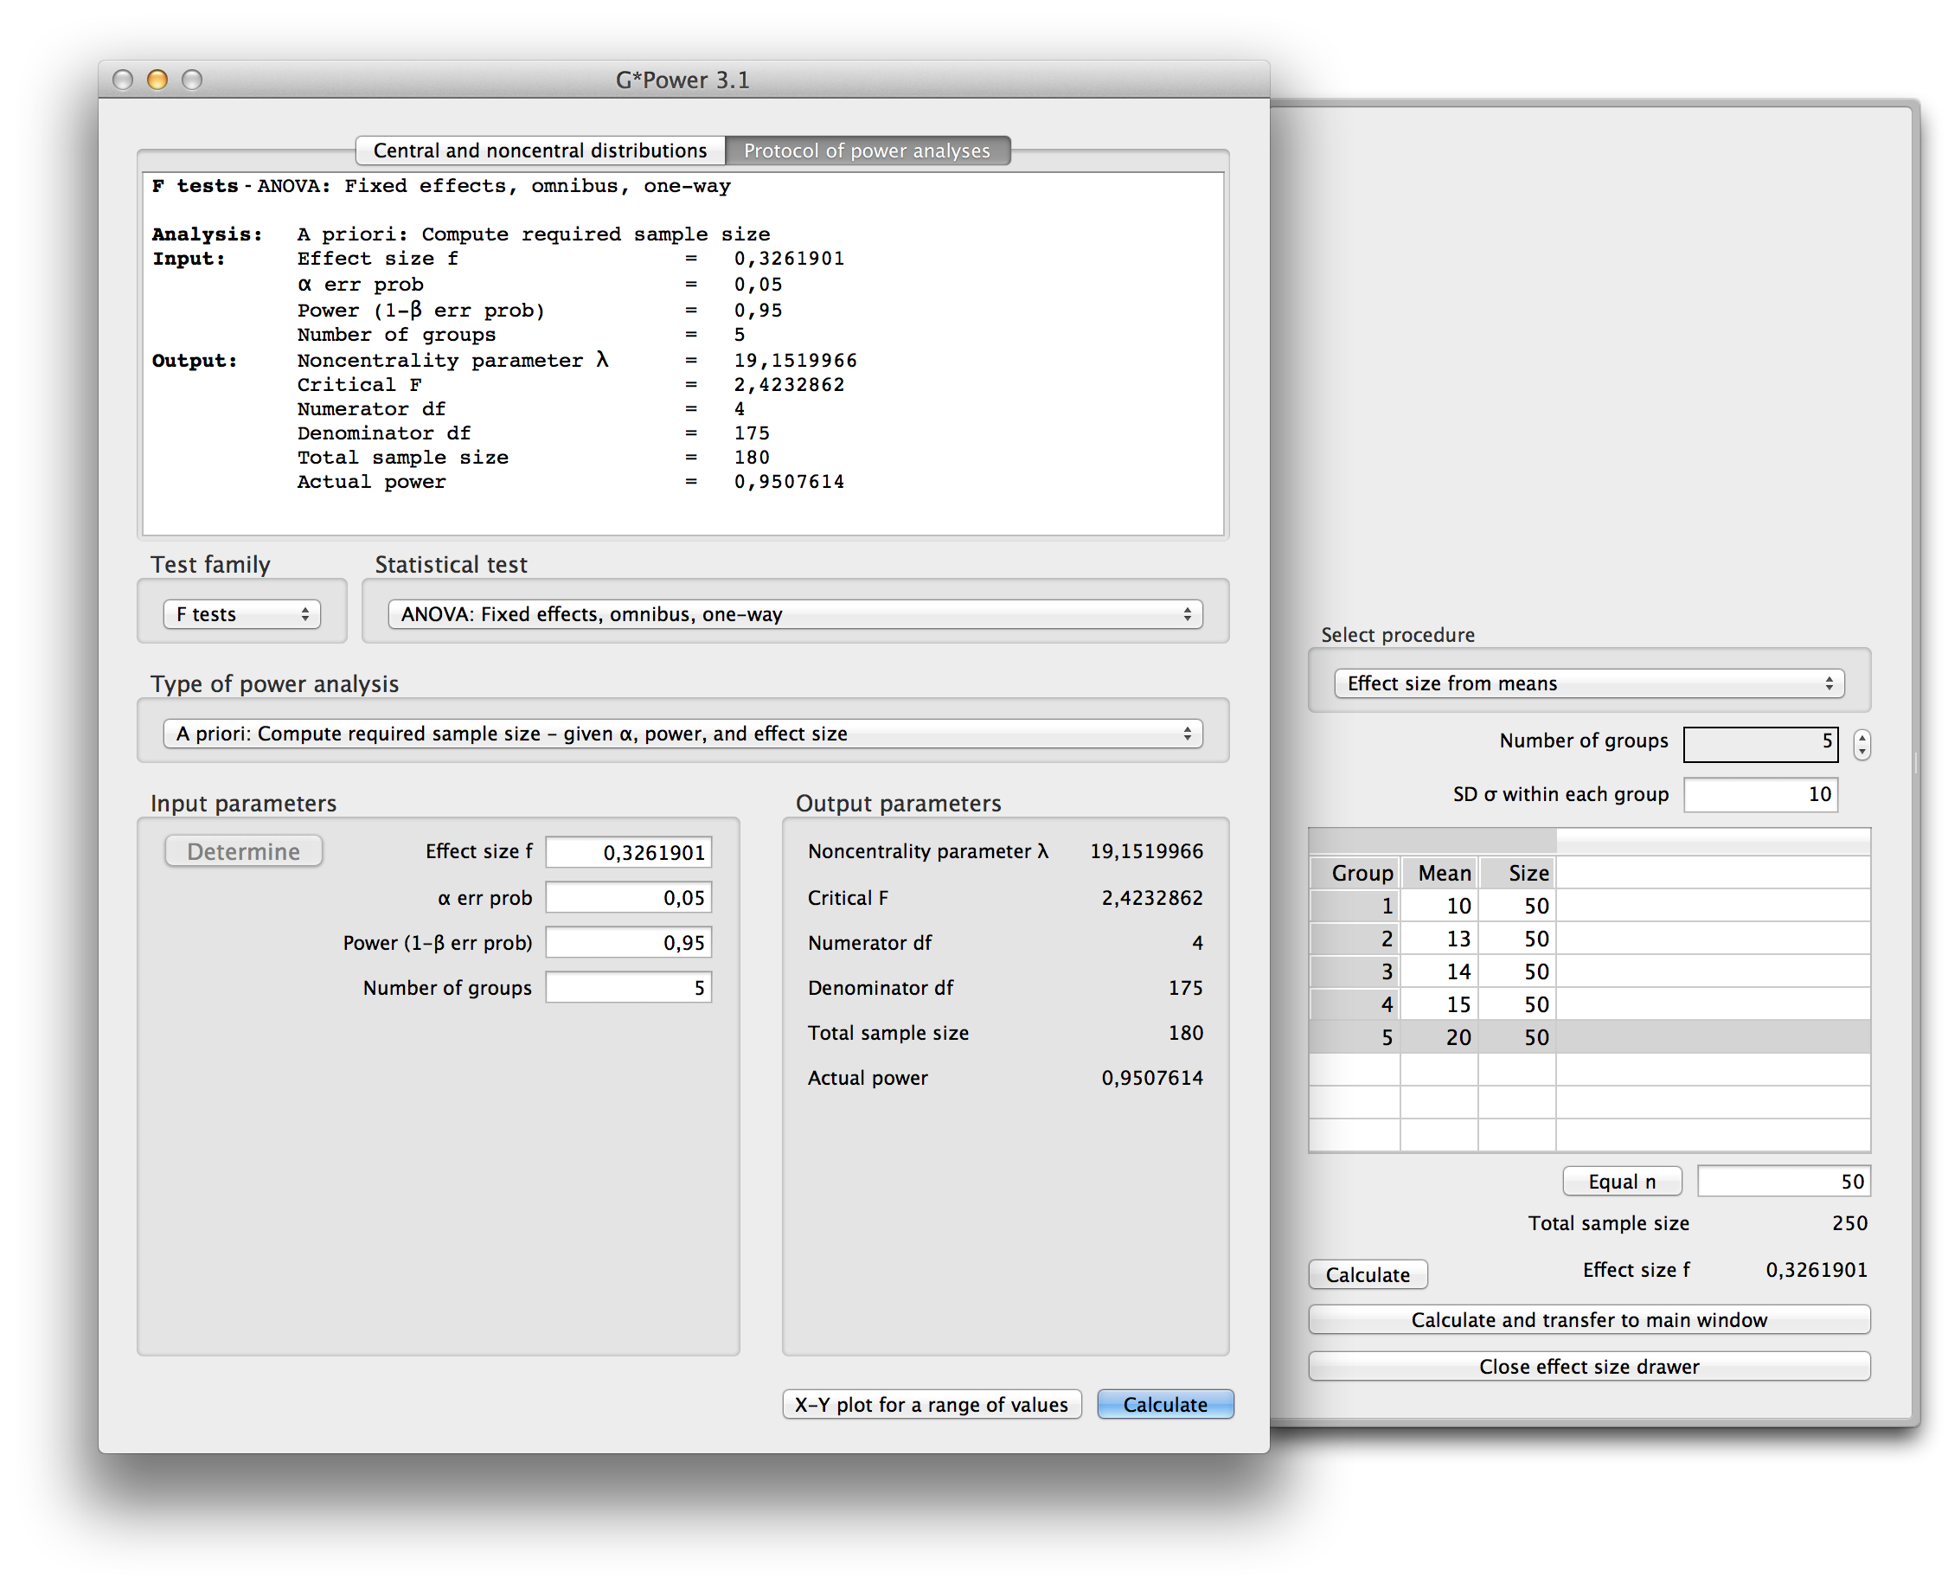
Task: Click the blue Calculate button
Action: click(x=1164, y=1404)
